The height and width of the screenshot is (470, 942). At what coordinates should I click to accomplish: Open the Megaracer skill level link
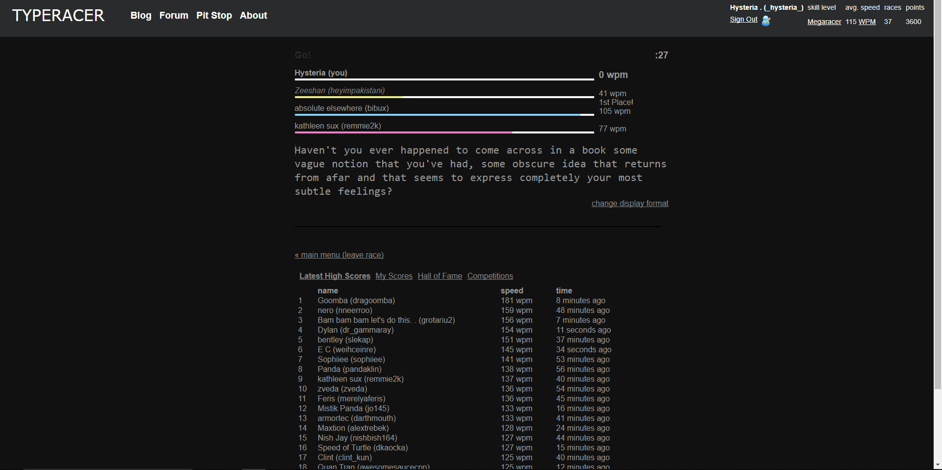click(824, 22)
